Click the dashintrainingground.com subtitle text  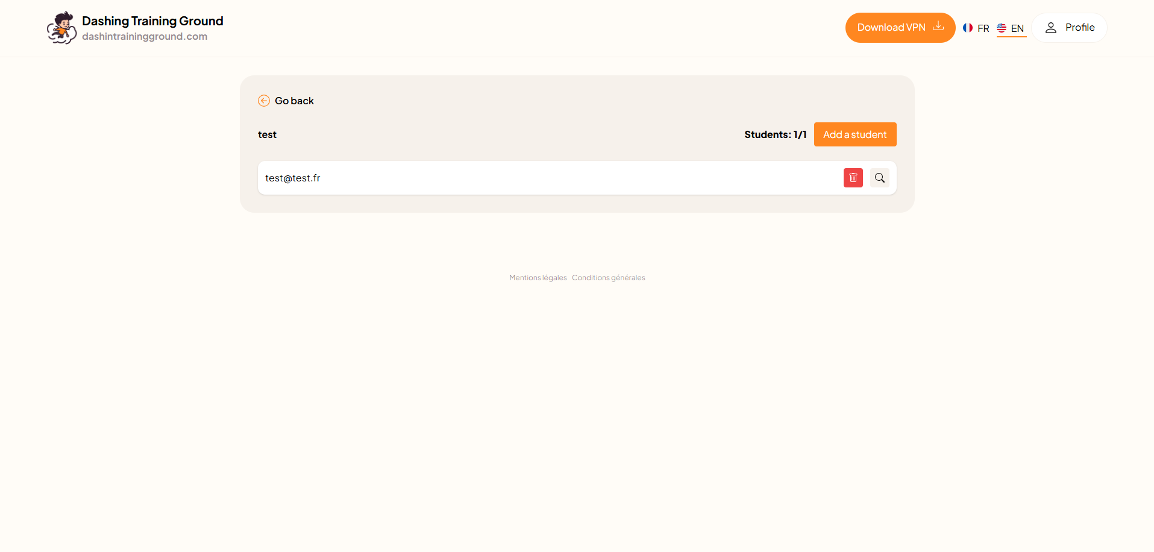coord(145,37)
